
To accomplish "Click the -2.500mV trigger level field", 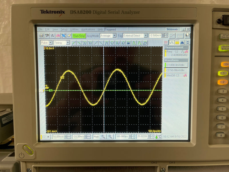I will (155, 36).
